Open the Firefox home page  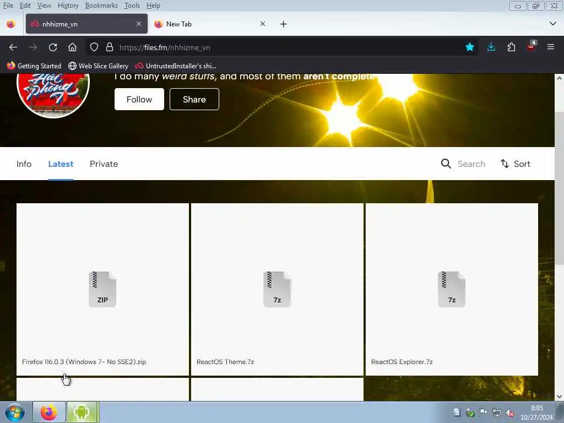tap(72, 47)
